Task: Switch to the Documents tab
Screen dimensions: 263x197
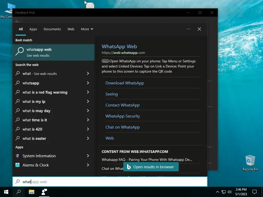Action: coord(52,29)
